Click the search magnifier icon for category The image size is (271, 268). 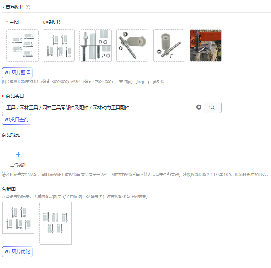coord(213,108)
